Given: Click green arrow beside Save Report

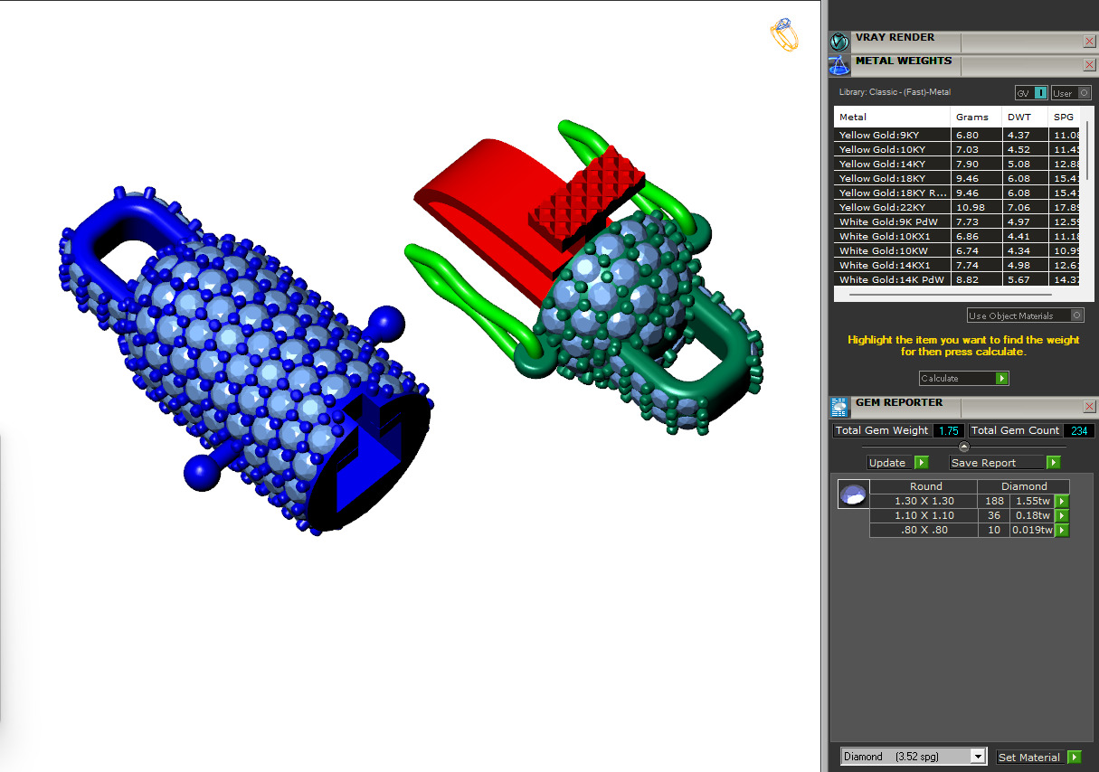Looking at the screenshot, I should pyautogui.click(x=1053, y=463).
